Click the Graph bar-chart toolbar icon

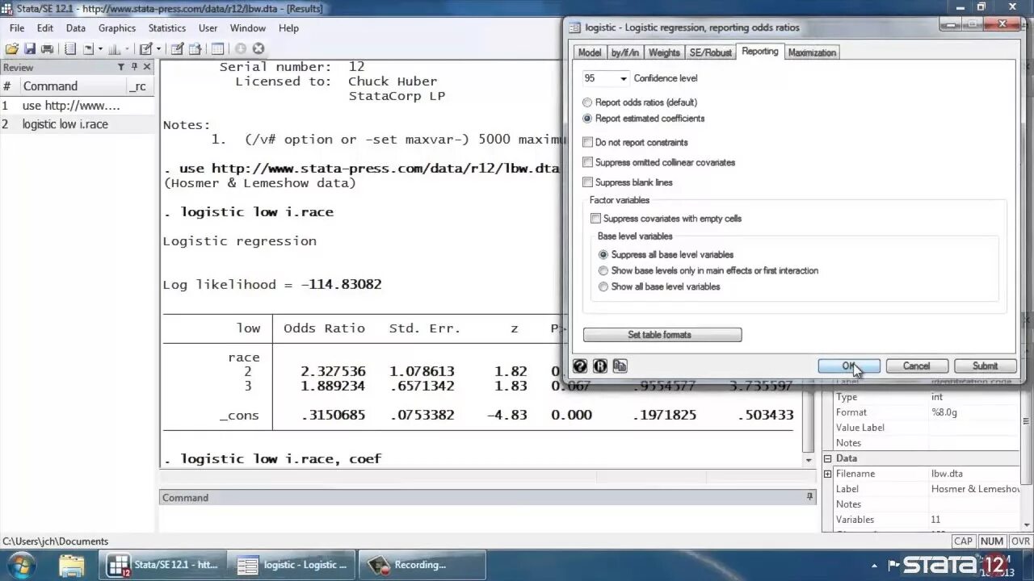[115, 48]
